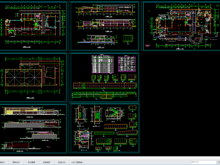Switch to the 在线CAD tab
220x165 pixels.
pos(62,162)
